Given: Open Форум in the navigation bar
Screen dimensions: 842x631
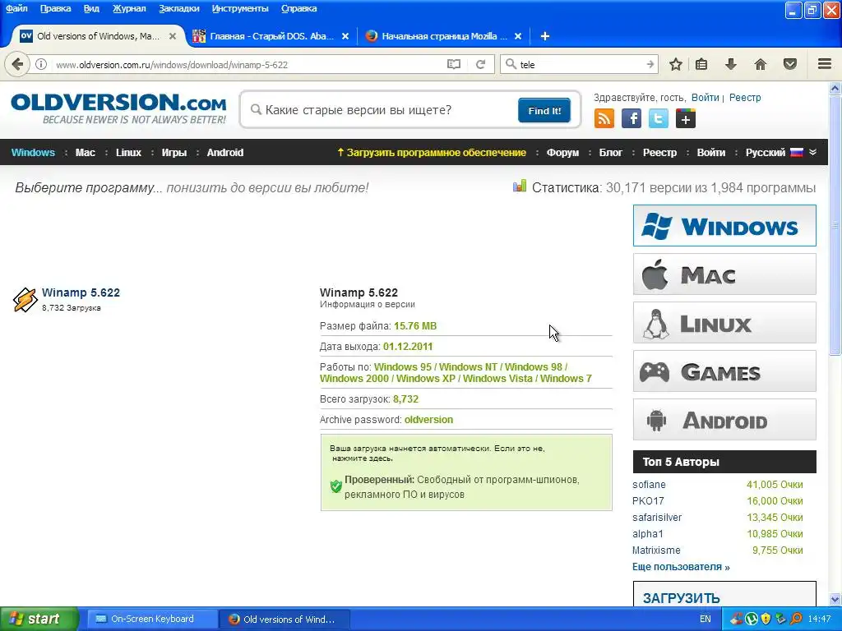Looking at the screenshot, I should [562, 152].
